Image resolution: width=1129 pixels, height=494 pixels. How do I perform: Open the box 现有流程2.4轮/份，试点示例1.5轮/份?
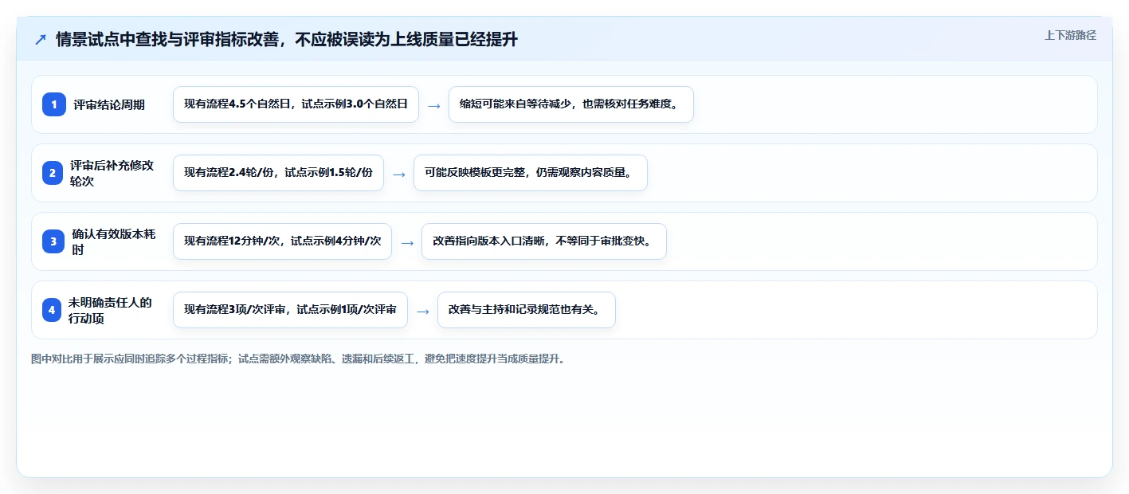[x=278, y=173]
